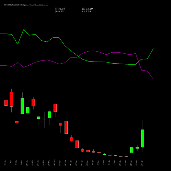Click the 24 Apr date label
Screen dimensions: 171x171
point(142,163)
